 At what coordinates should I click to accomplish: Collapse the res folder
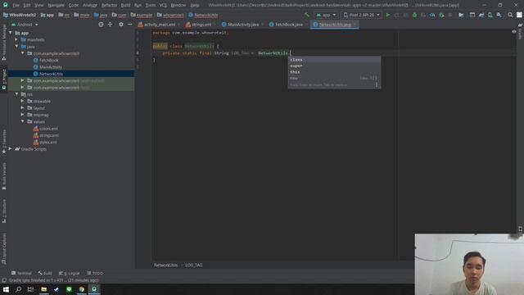coord(16,94)
